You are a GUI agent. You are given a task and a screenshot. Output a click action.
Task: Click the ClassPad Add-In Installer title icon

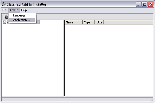(4, 4)
